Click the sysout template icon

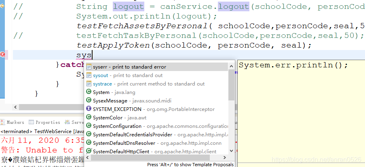89,75
